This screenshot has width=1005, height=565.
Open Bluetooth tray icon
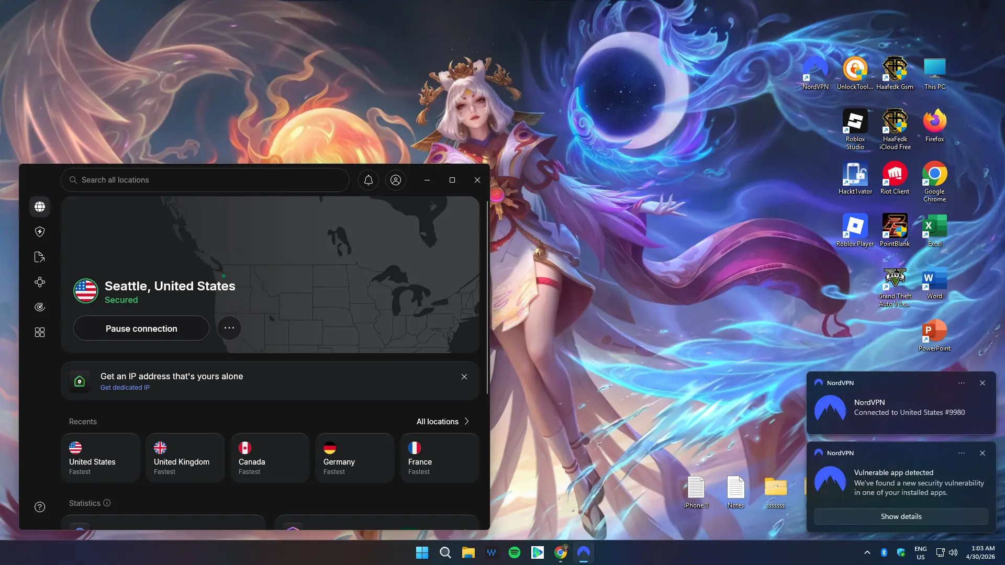click(x=884, y=552)
